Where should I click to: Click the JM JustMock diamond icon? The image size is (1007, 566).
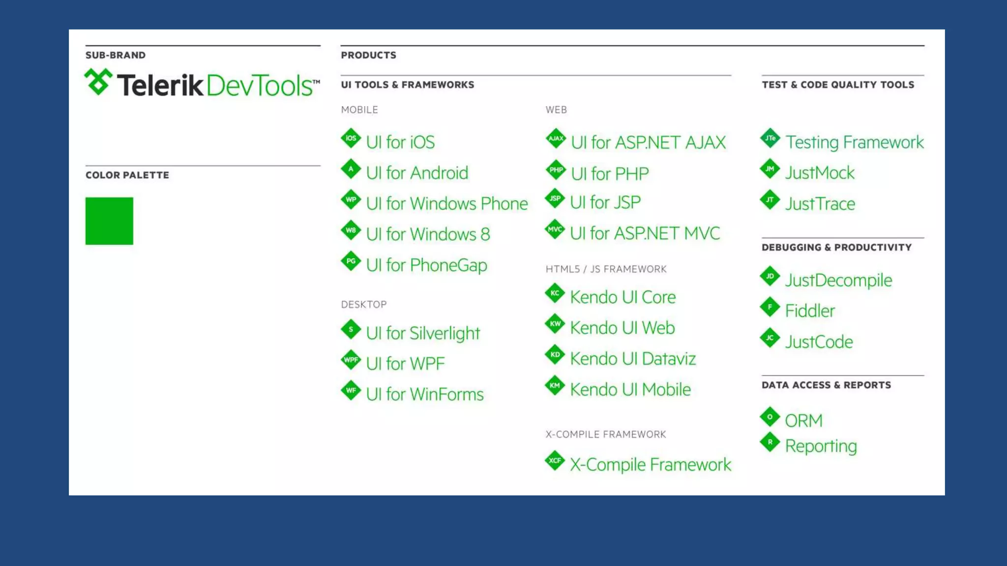coord(770,169)
